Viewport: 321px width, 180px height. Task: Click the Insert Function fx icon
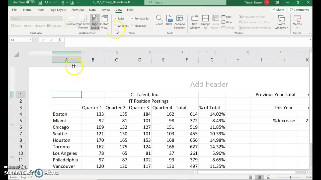pyautogui.click(x=59, y=40)
